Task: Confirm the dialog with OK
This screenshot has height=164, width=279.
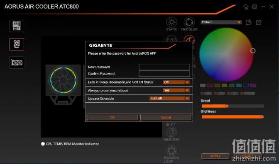Action: [x=112, y=117]
